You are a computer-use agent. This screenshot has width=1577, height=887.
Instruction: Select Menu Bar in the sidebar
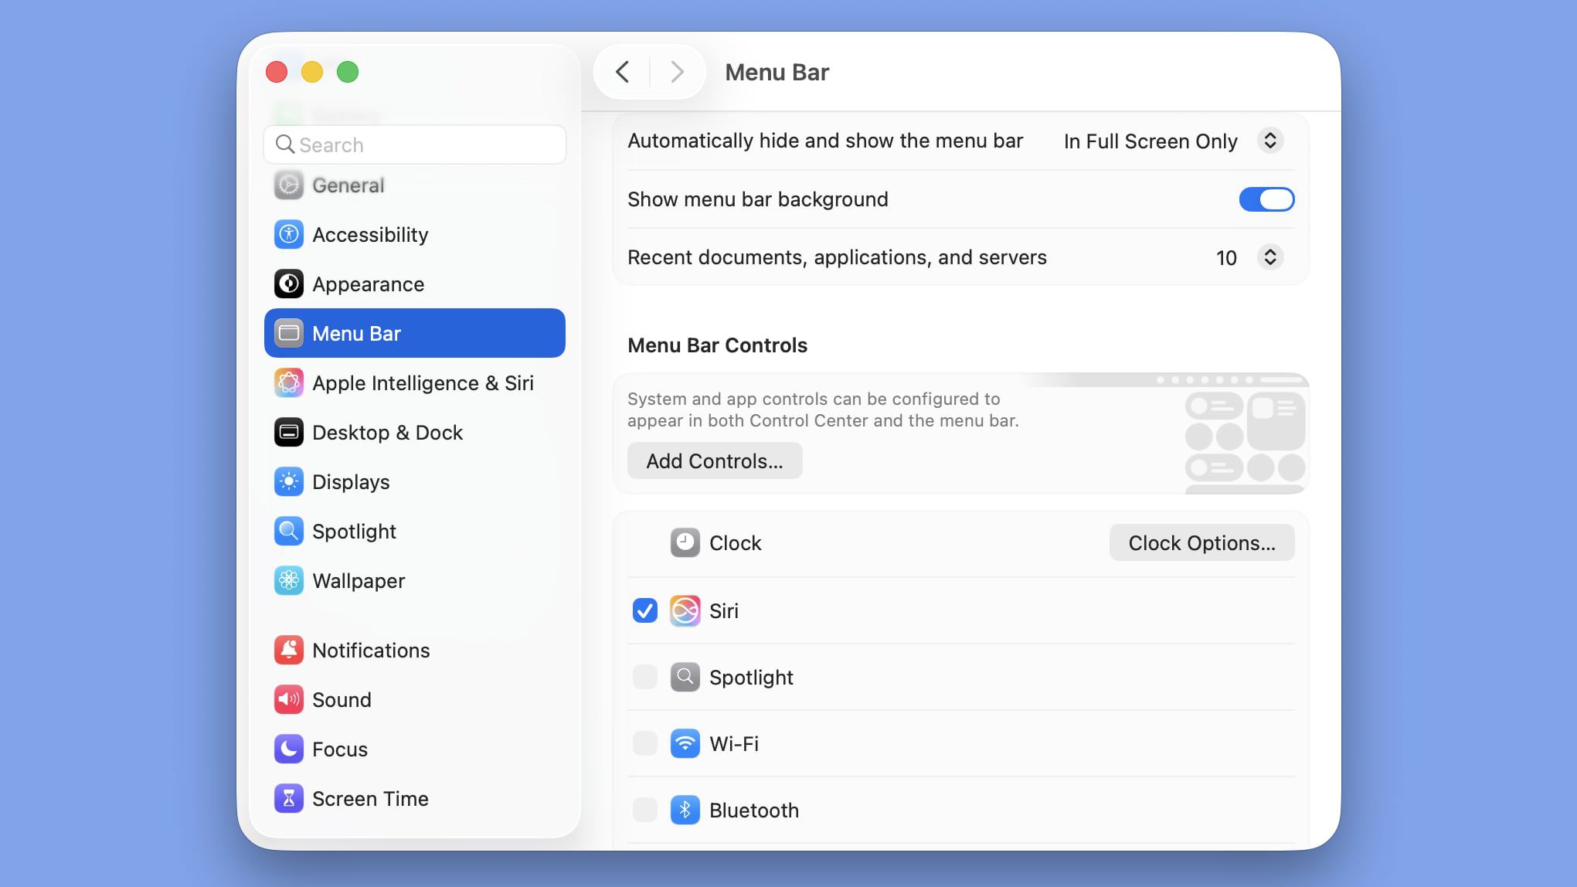[355, 333]
